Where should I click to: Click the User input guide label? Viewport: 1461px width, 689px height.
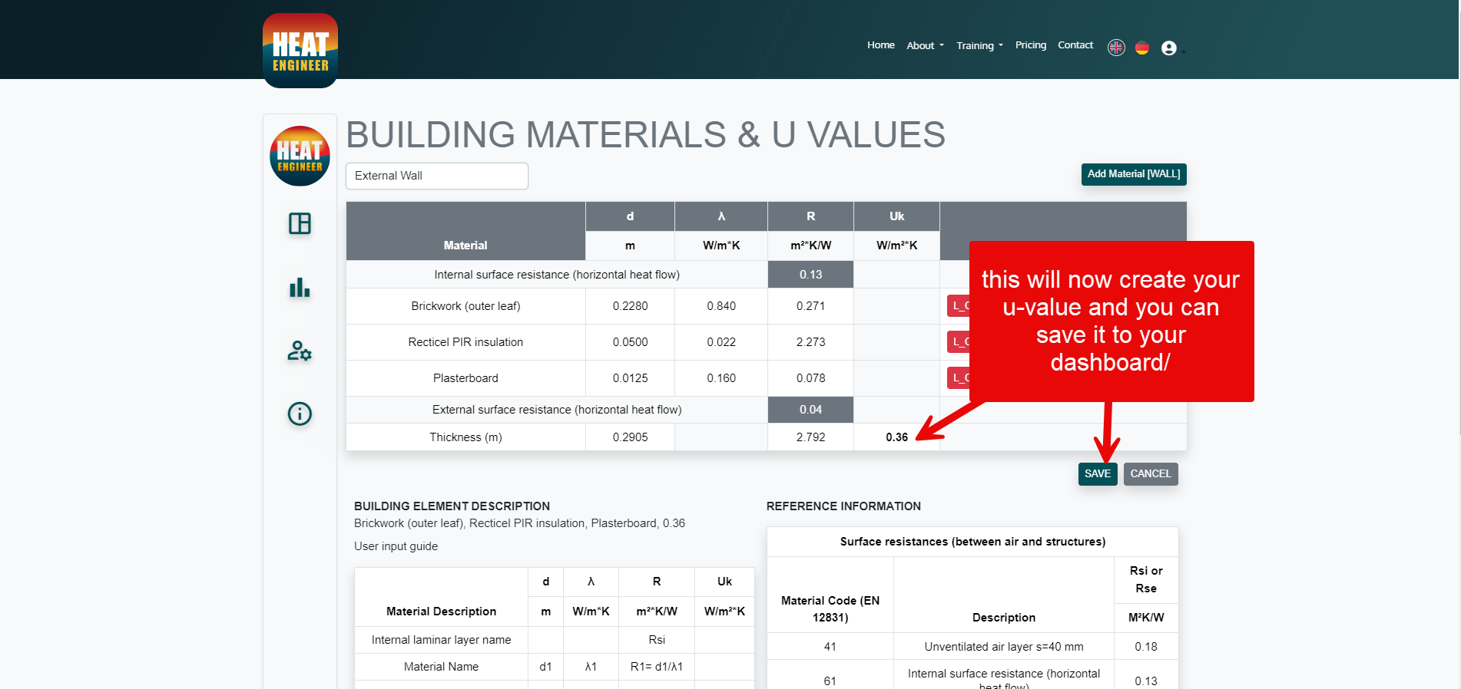pos(396,546)
